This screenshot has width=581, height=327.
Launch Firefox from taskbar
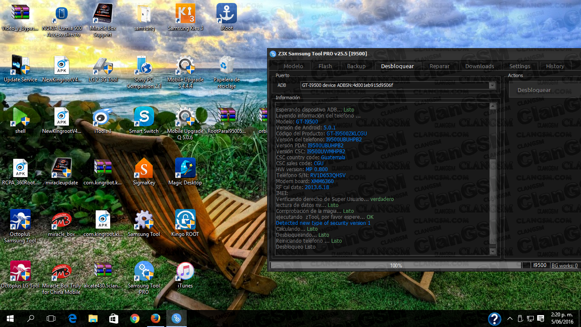click(155, 318)
